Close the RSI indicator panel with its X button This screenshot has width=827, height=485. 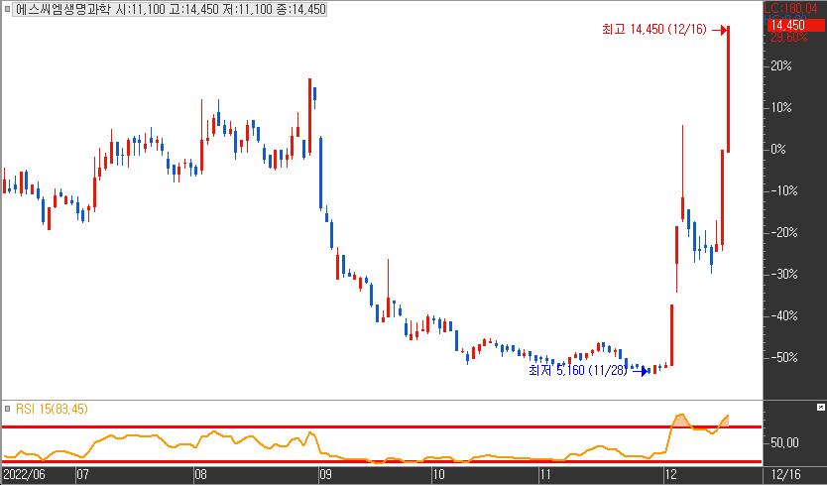tap(821, 407)
